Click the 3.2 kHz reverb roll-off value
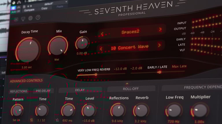The image size is (222, 124). [140, 121]
